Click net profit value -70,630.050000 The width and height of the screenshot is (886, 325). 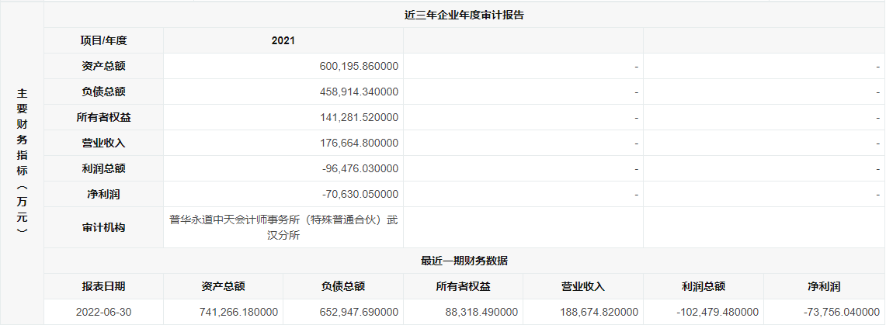360,195
